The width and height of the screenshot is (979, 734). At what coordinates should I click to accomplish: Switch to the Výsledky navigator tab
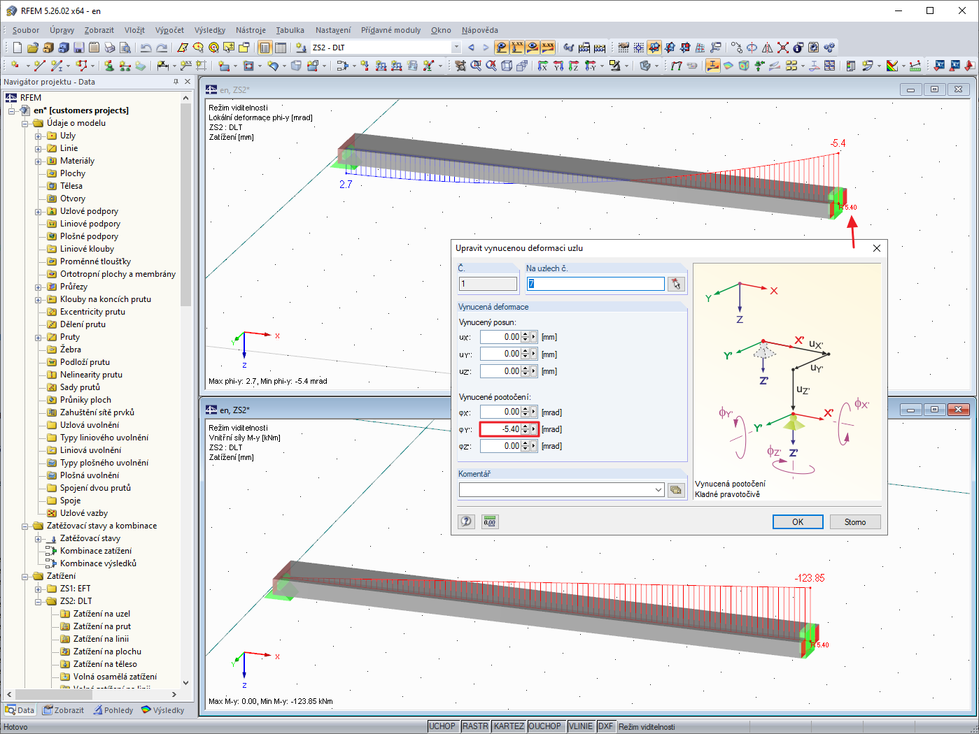click(x=162, y=710)
